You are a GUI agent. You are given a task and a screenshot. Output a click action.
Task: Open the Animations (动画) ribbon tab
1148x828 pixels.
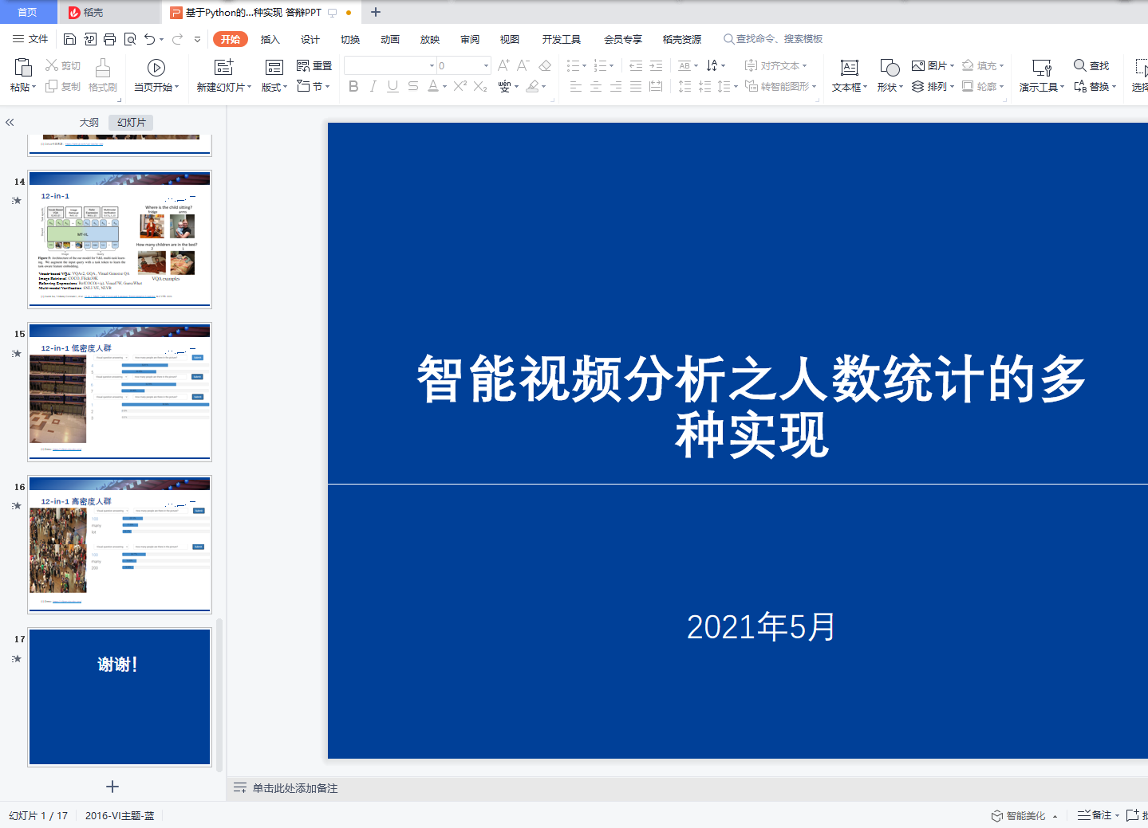[390, 39]
